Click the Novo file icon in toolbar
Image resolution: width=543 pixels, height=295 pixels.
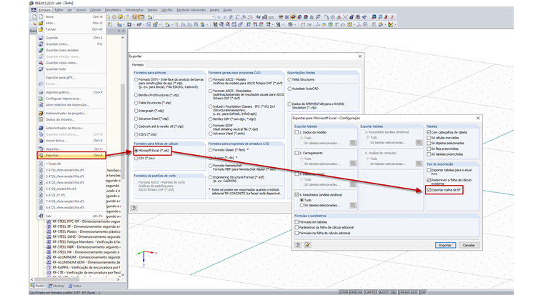pos(34,16)
